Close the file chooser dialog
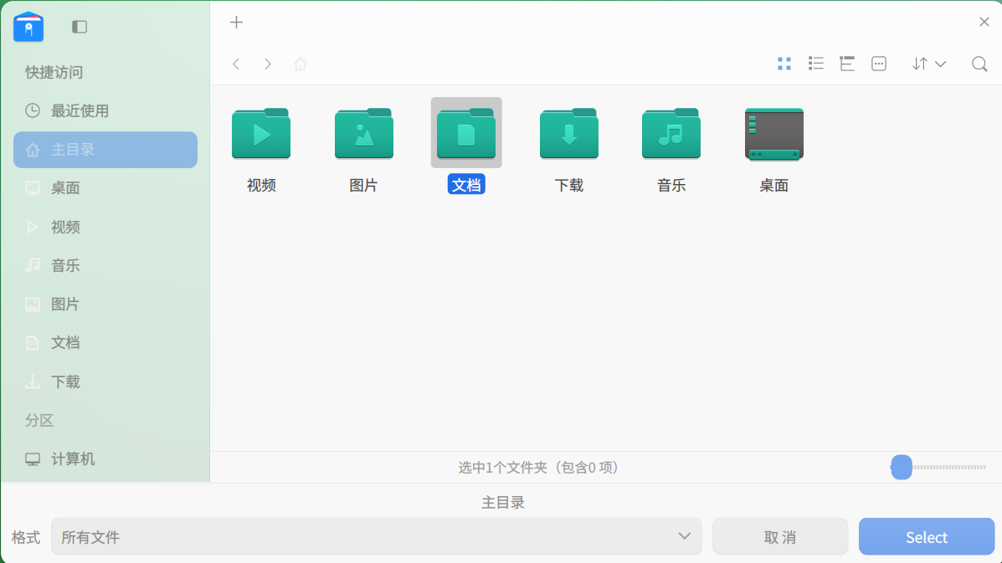 tap(984, 23)
